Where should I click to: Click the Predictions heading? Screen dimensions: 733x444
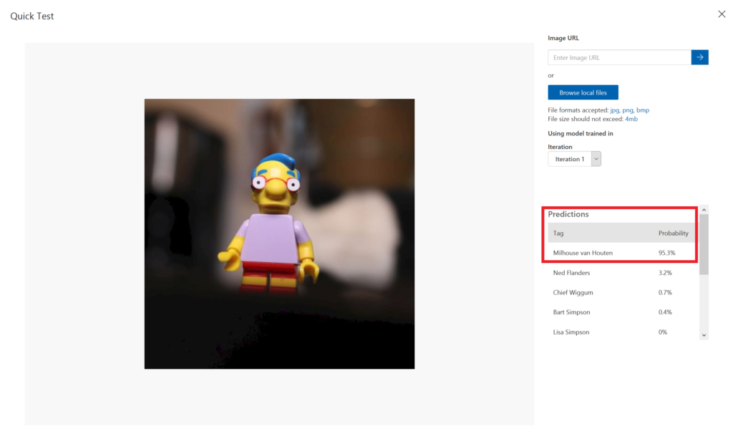pyautogui.click(x=568, y=214)
